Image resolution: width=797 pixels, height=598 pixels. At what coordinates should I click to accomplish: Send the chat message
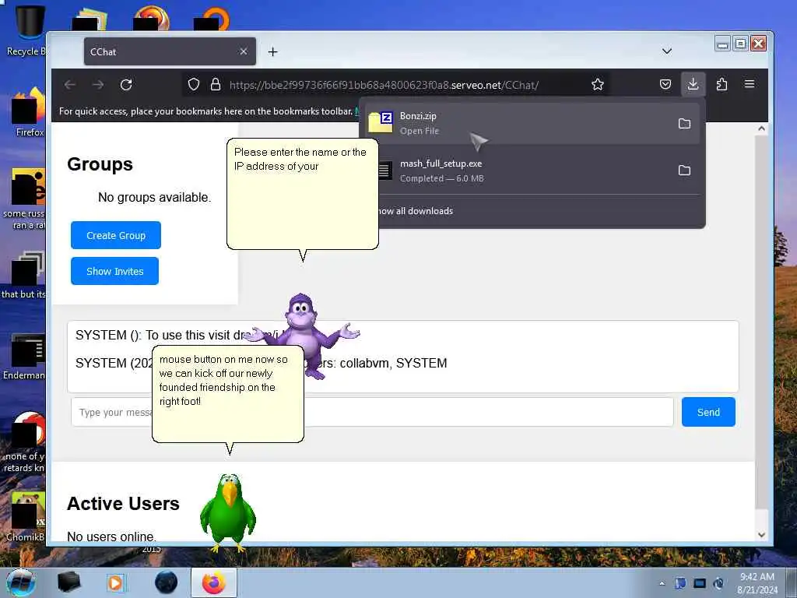[x=708, y=412]
